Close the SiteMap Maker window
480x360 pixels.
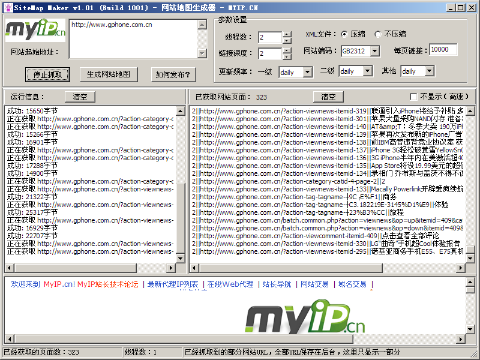(471, 8)
